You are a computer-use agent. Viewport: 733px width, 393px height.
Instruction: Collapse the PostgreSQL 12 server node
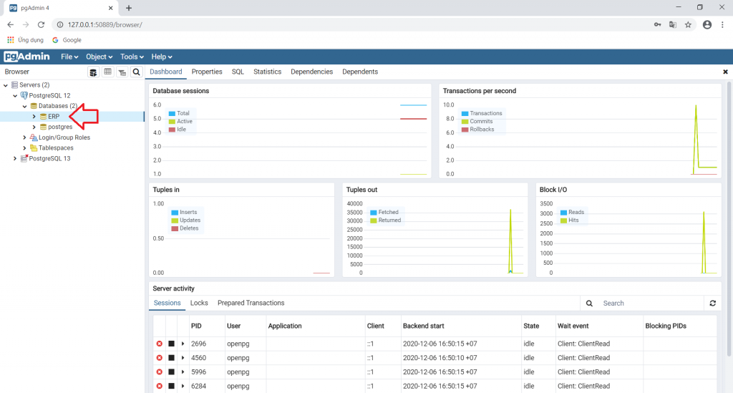[x=15, y=96]
